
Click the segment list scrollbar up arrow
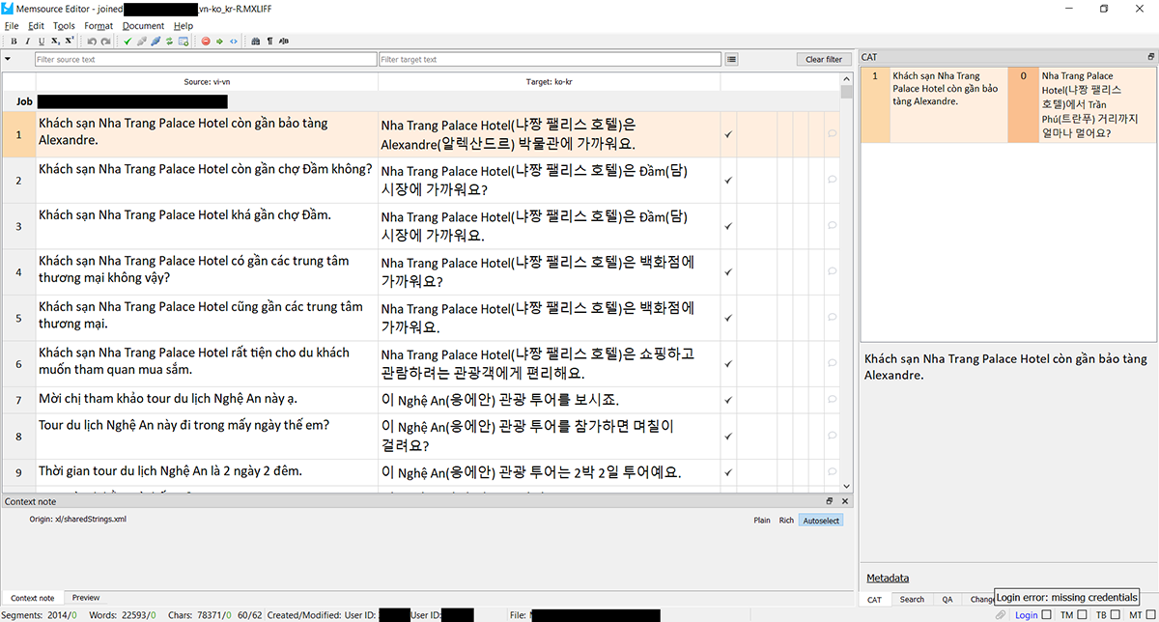click(847, 80)
